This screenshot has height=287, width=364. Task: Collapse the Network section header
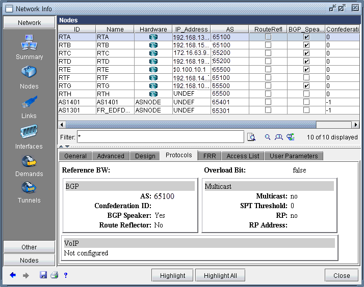[x=29, y=22]
